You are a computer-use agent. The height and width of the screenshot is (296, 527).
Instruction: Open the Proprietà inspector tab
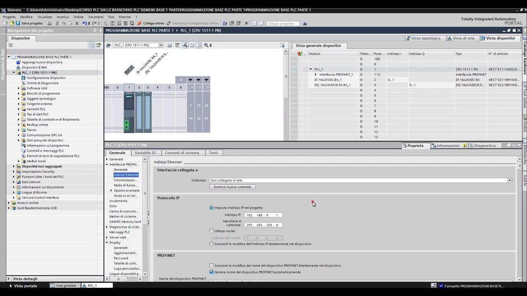coord(415,146)
